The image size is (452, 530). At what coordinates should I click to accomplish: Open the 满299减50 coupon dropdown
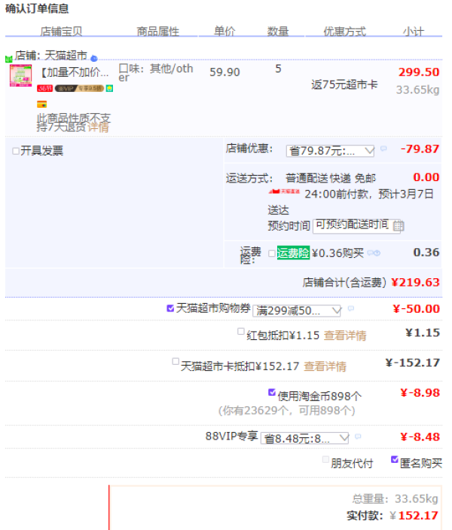(297, 311)
